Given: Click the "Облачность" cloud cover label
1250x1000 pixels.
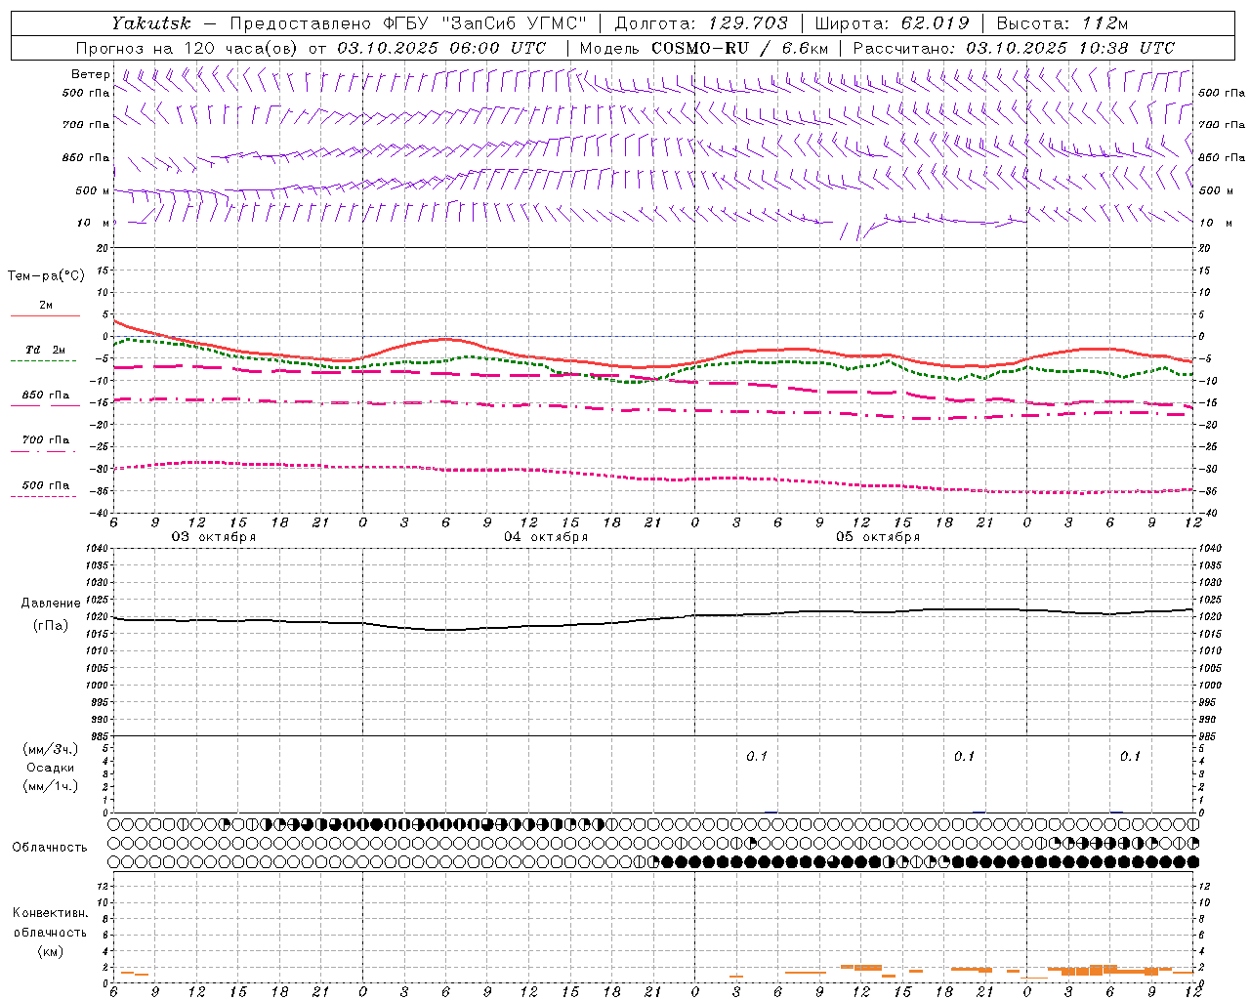Looking at the screenshot, I should coord(50,848).
